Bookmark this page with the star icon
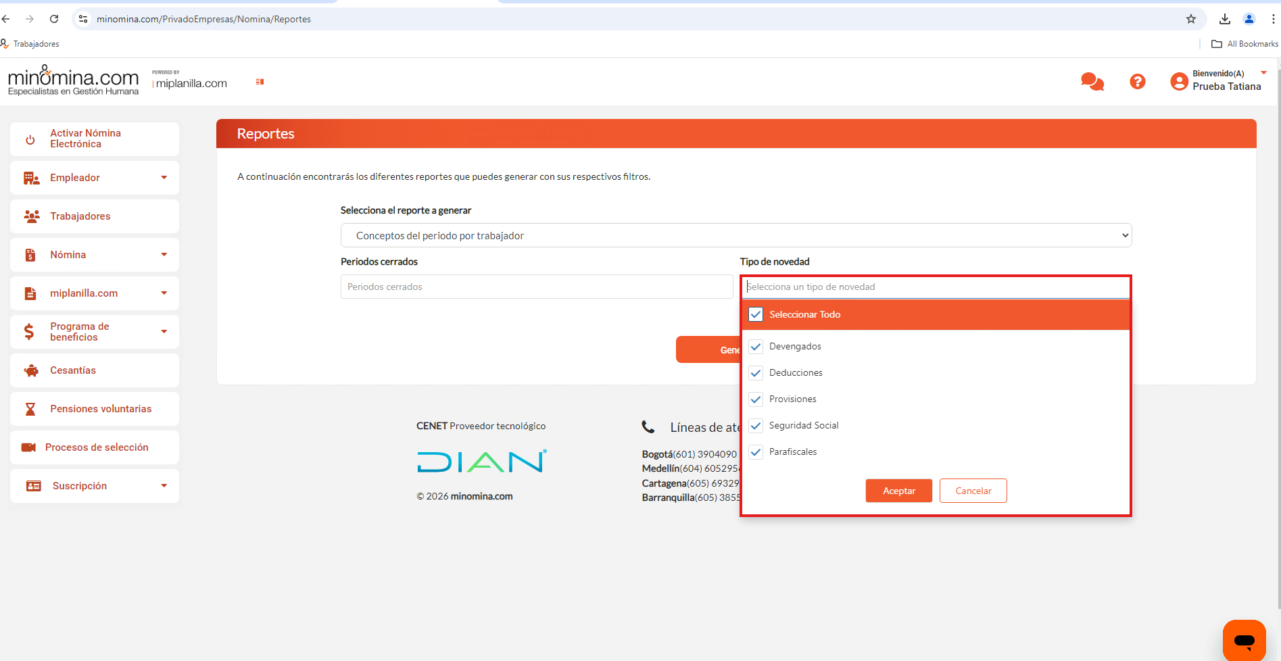 (1190, 19)
